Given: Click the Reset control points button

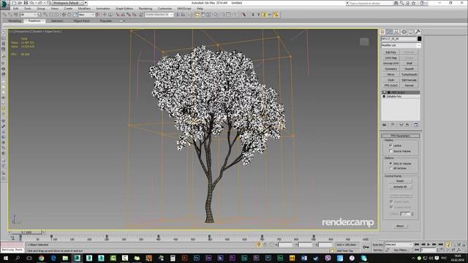Looking at the screenshot, I should [400, 181].
